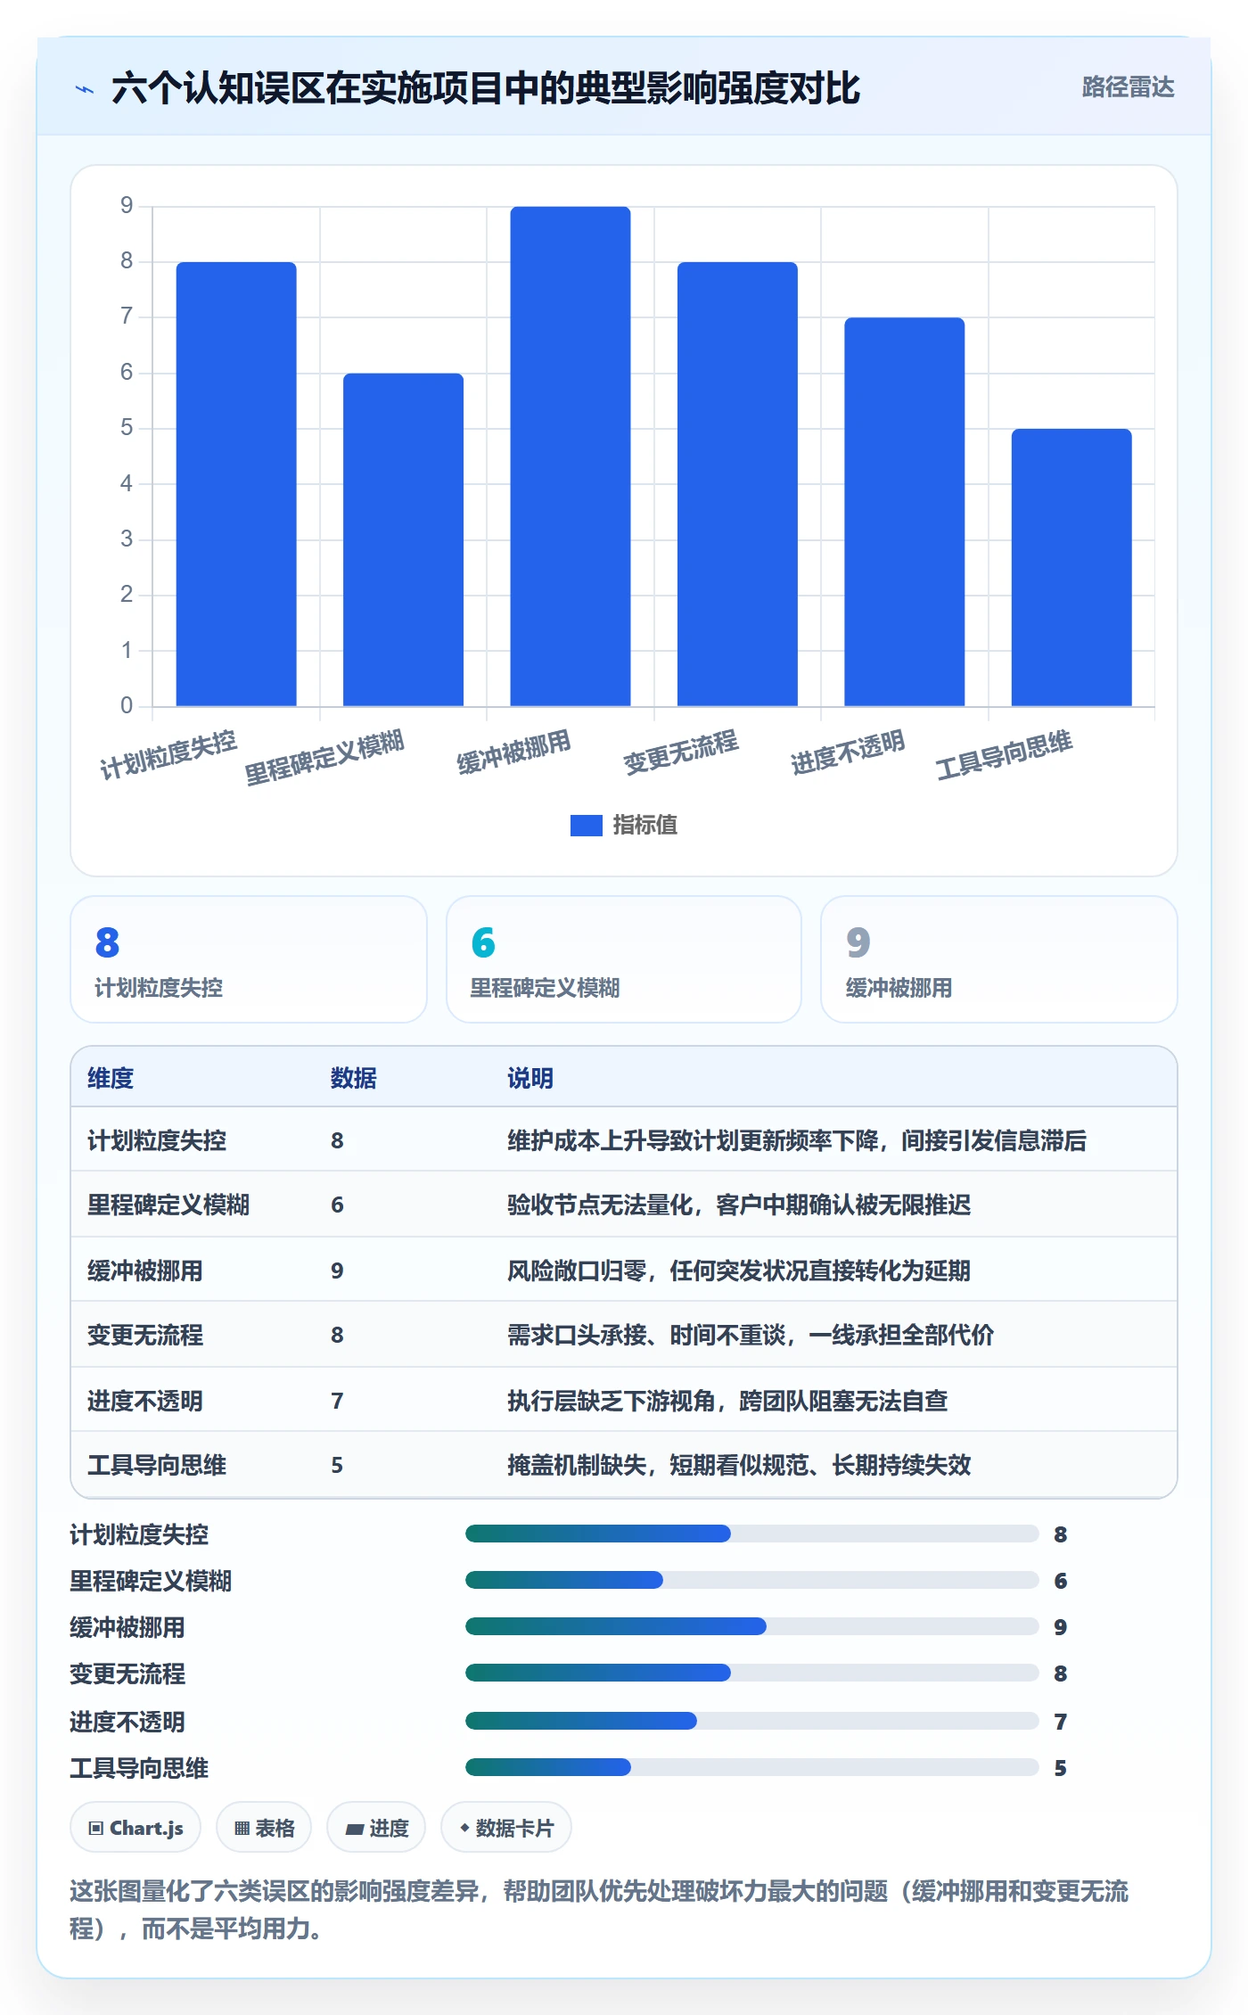This screenshot has height=2015, width=1248.
Task: Click the Chart.js tag chip
Action: tap(135, 1827)
